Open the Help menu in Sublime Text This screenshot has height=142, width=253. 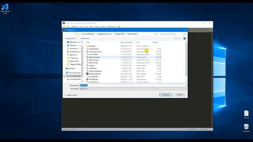[119, 26]
